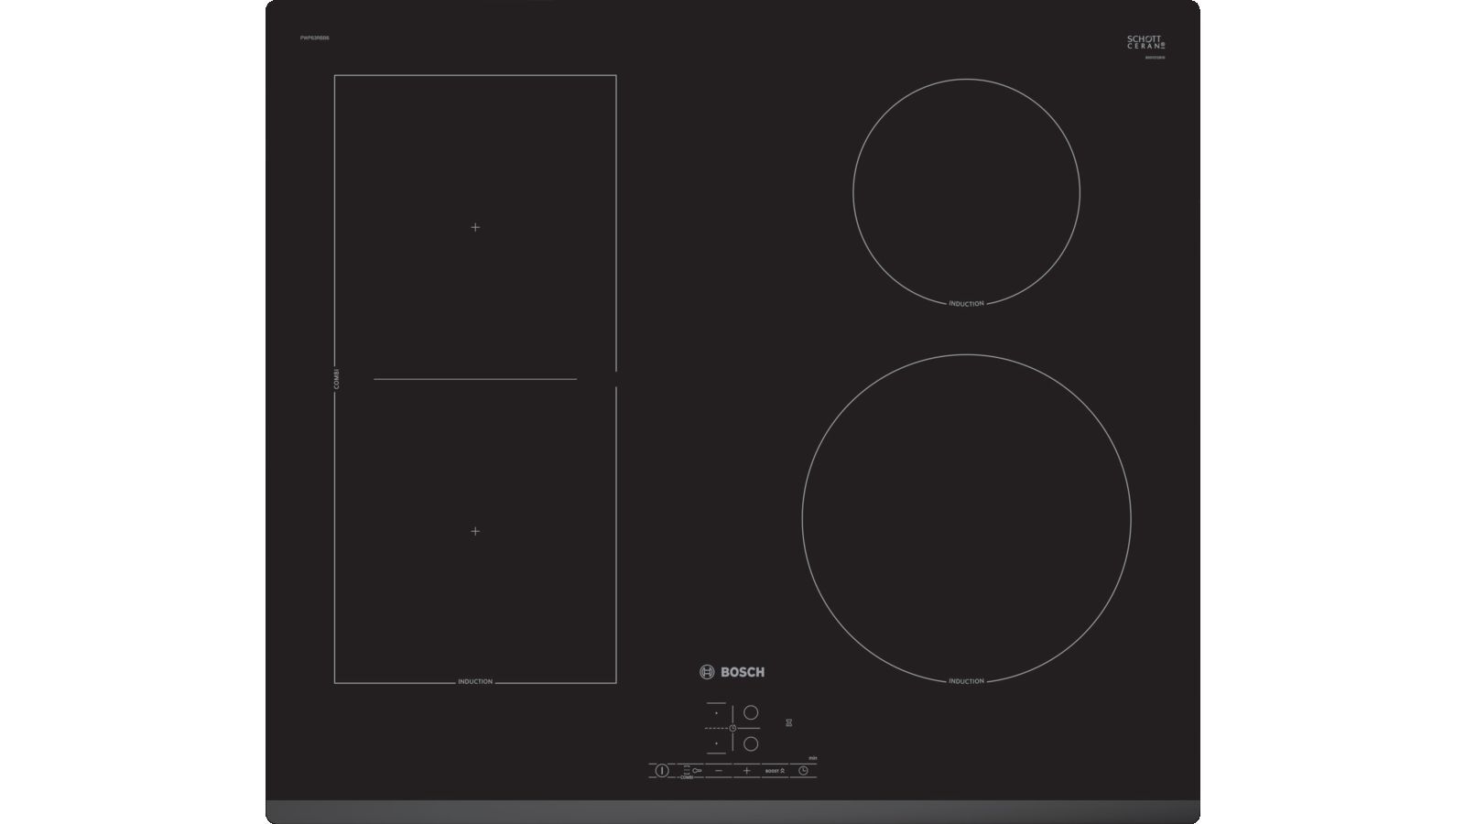Viewport: 1465px width, 824px height.
Task: Tap the plus symbol to raise power
Action: coord(747,771)
